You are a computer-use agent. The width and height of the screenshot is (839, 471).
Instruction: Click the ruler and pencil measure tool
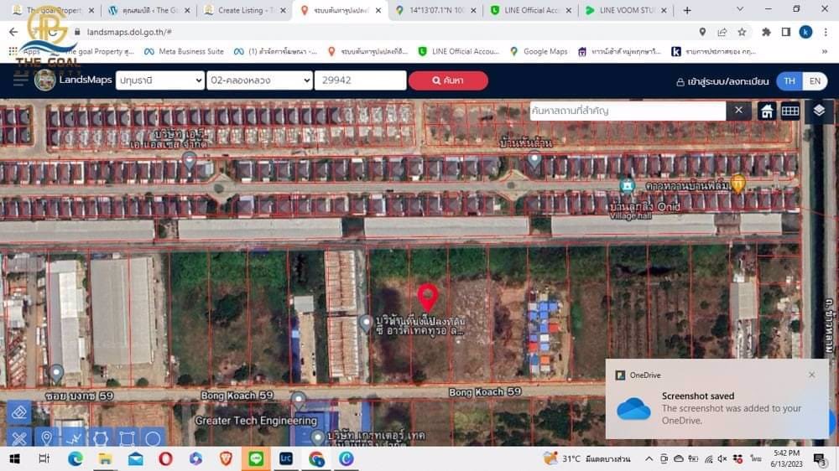coord(18,438)
